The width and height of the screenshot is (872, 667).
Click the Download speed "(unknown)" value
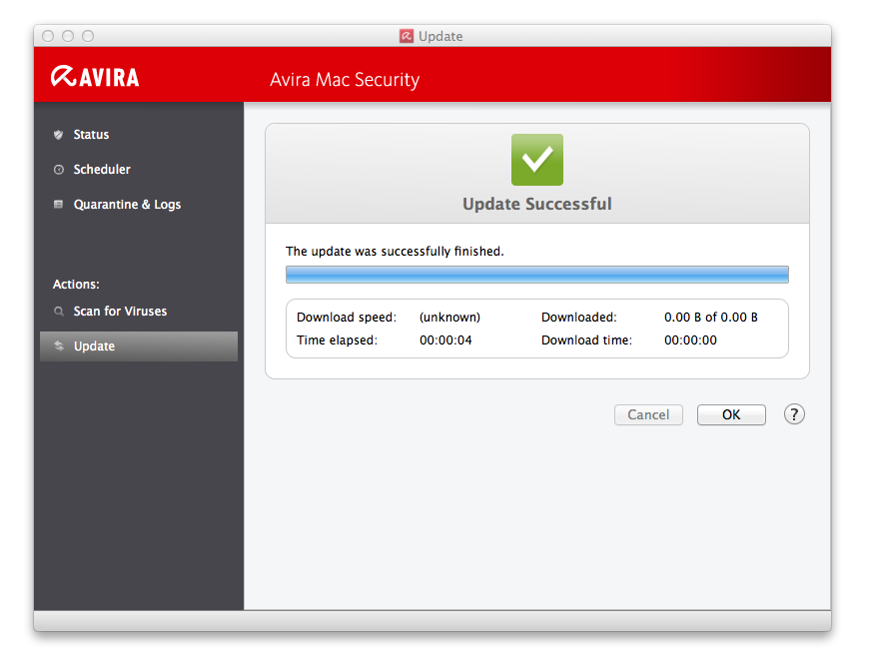449,318
